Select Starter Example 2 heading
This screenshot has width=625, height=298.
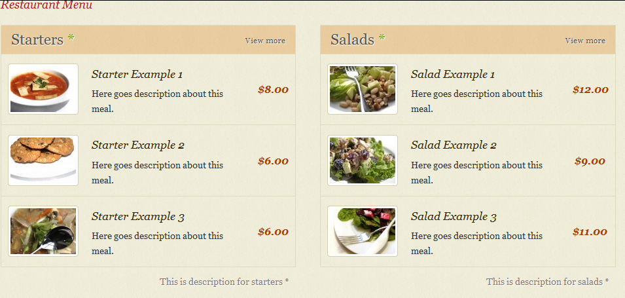pyautogui.click(x=138, y=145)
